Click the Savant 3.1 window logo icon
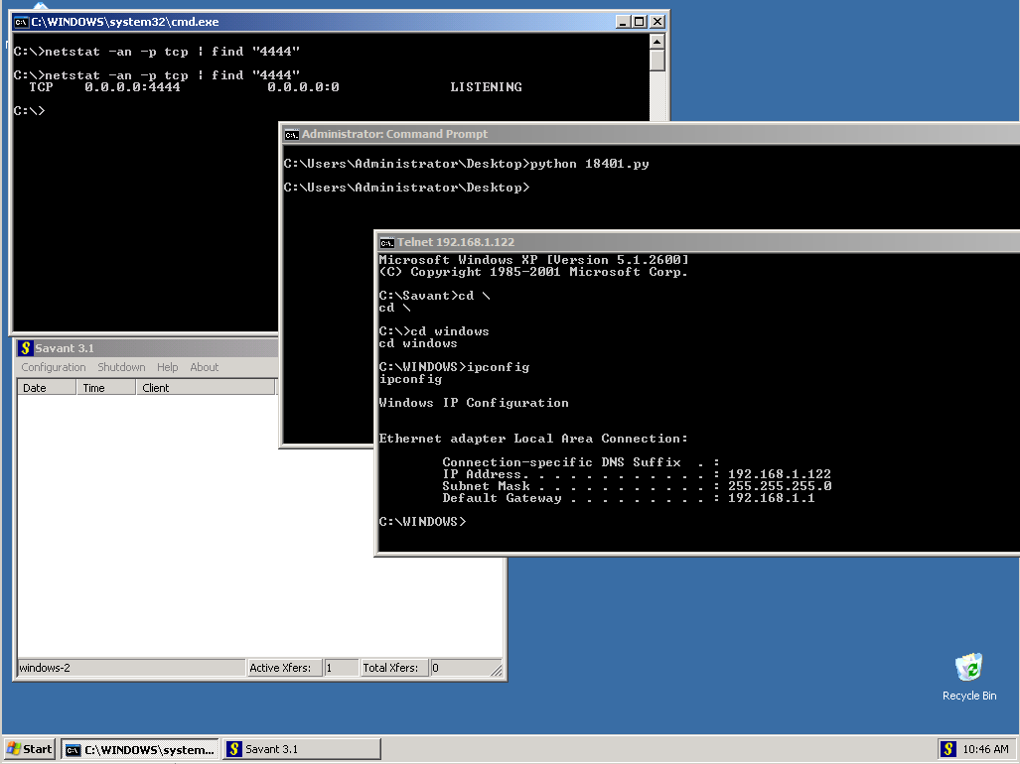 [x=26, y=348]
